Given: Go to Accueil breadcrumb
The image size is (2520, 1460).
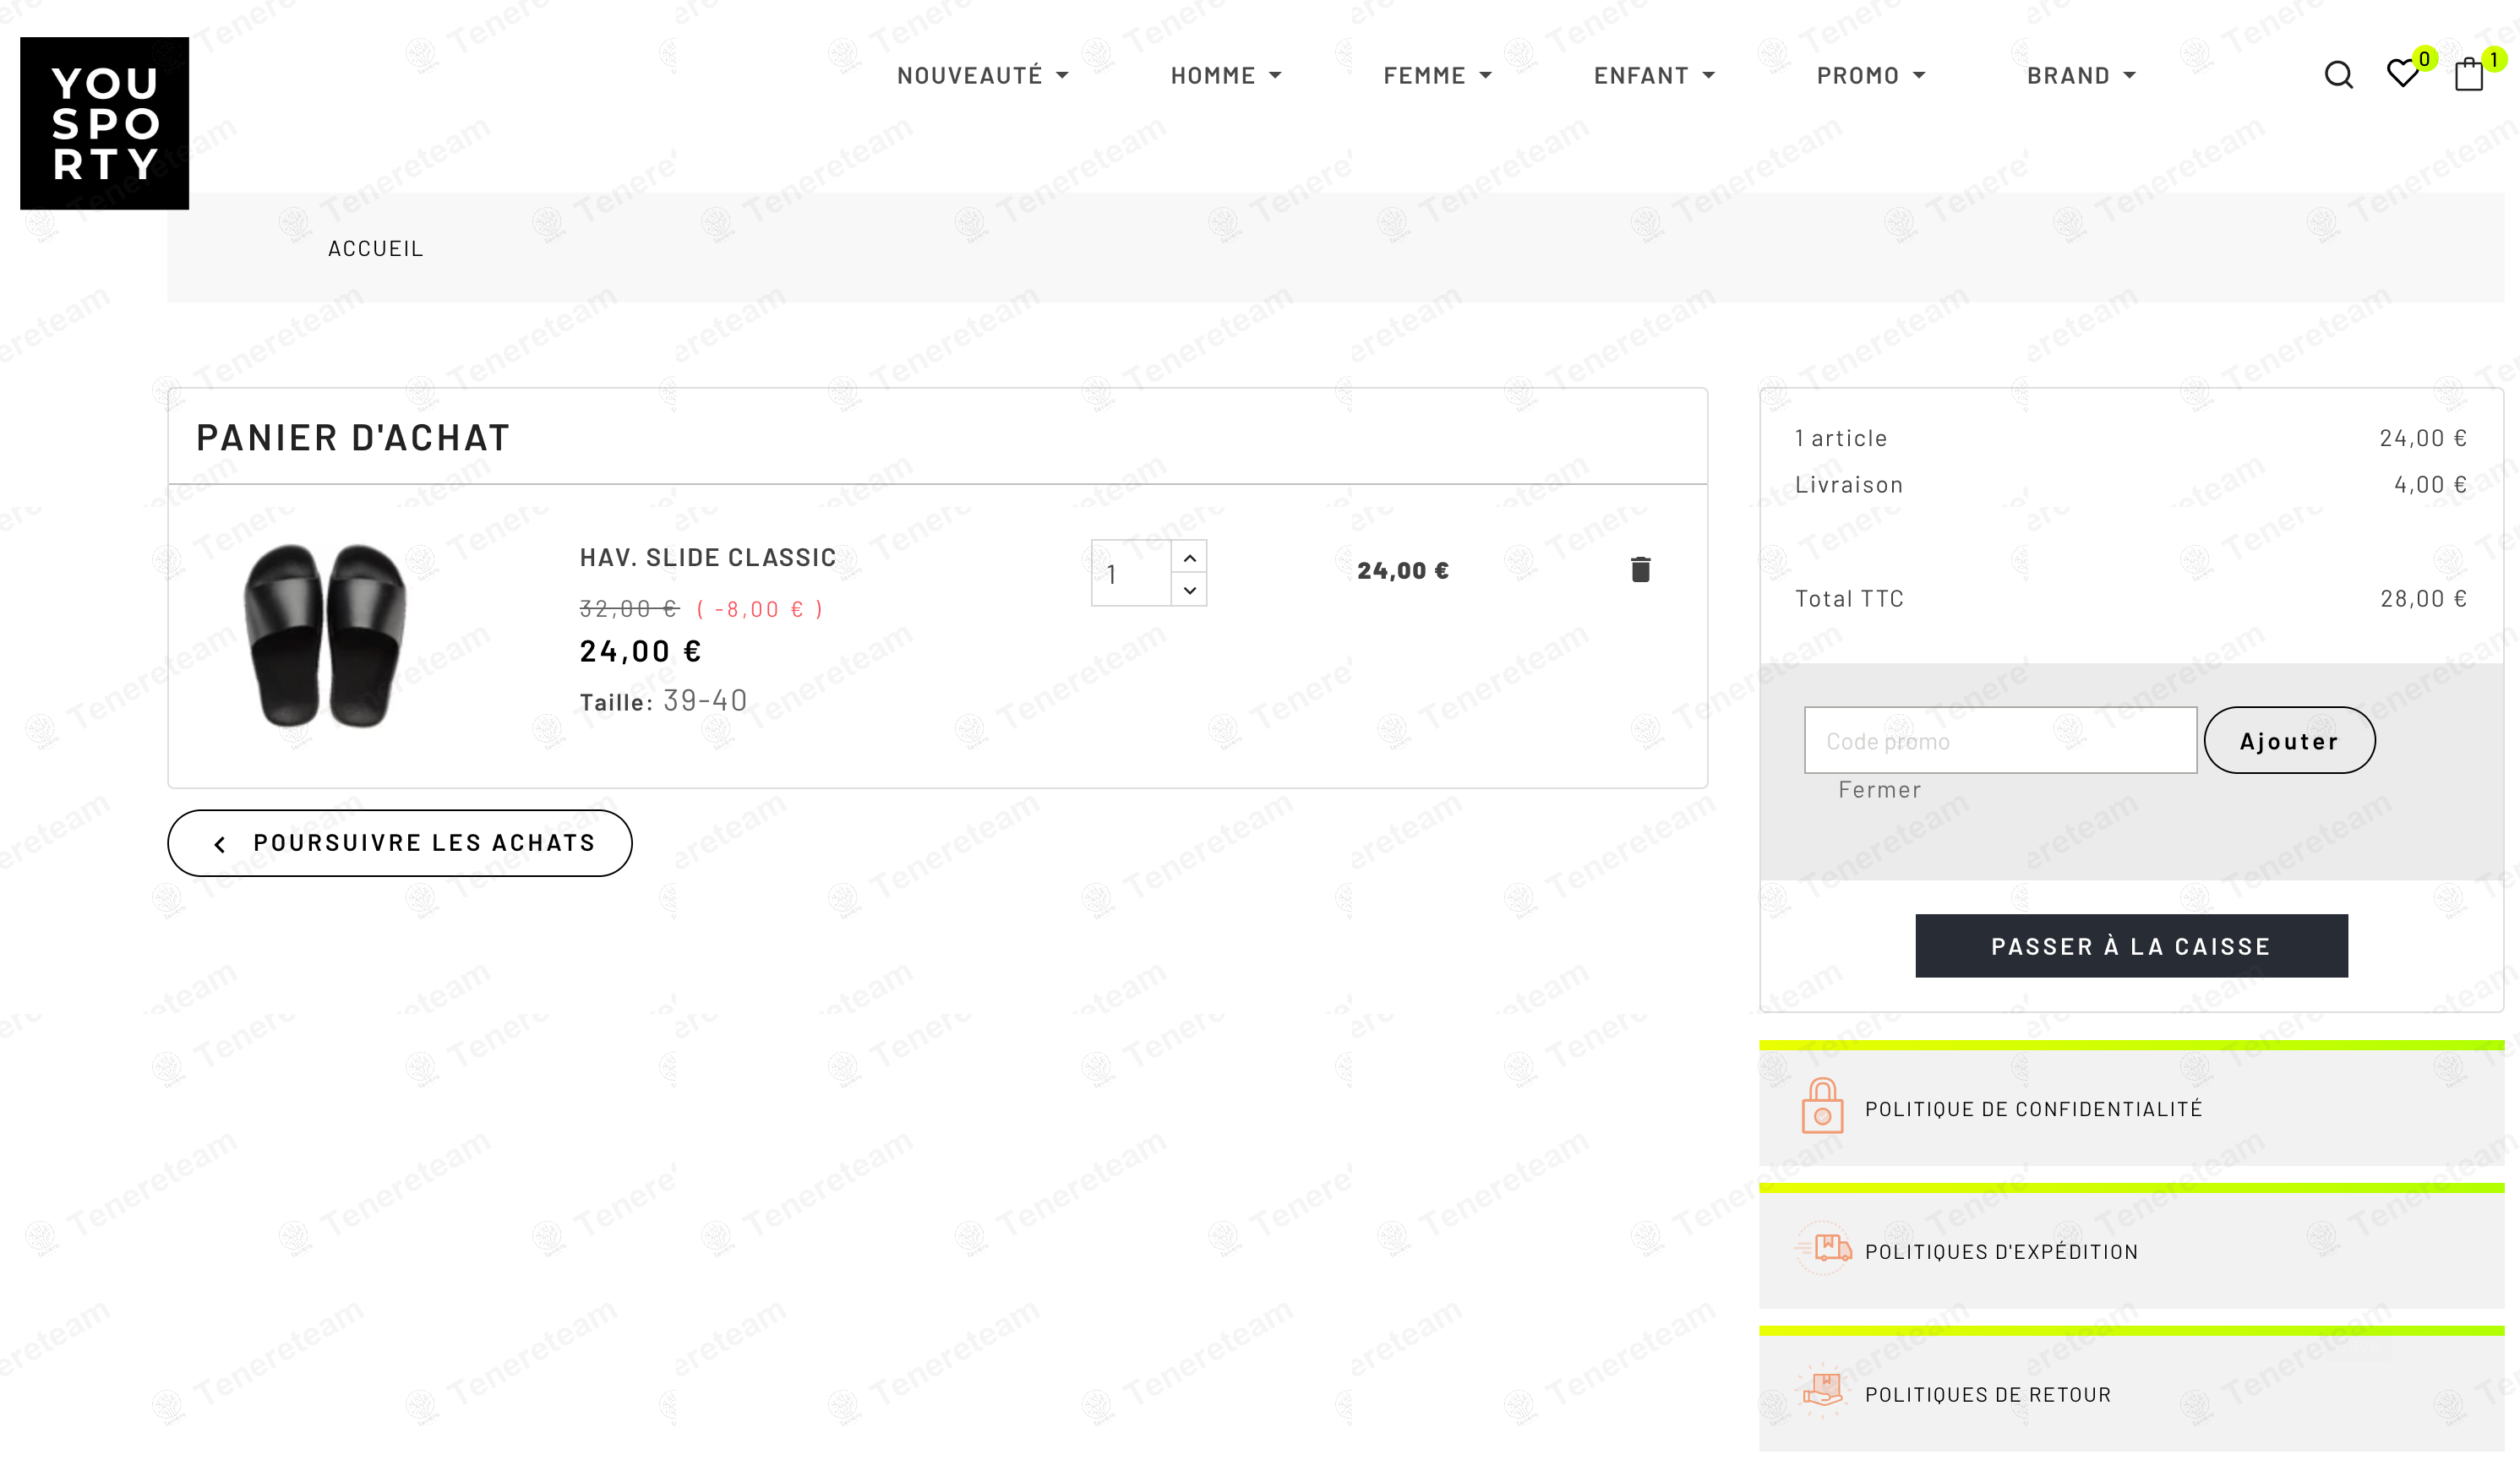Looking at the screenshot, I should click(x=376, y=249).
